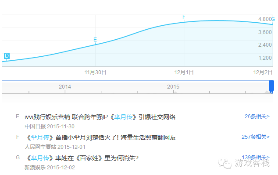Click source 人民网宁夏站 2015-12-01
The height and width of the screenshot is (175, 278).
pos(55,147)
